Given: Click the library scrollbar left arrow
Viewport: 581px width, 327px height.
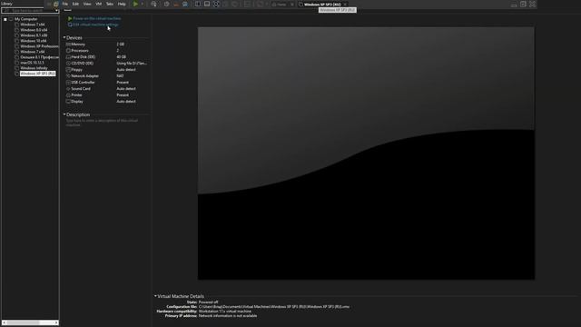Looking at the screenshot, I should click(x=4, y=322).
